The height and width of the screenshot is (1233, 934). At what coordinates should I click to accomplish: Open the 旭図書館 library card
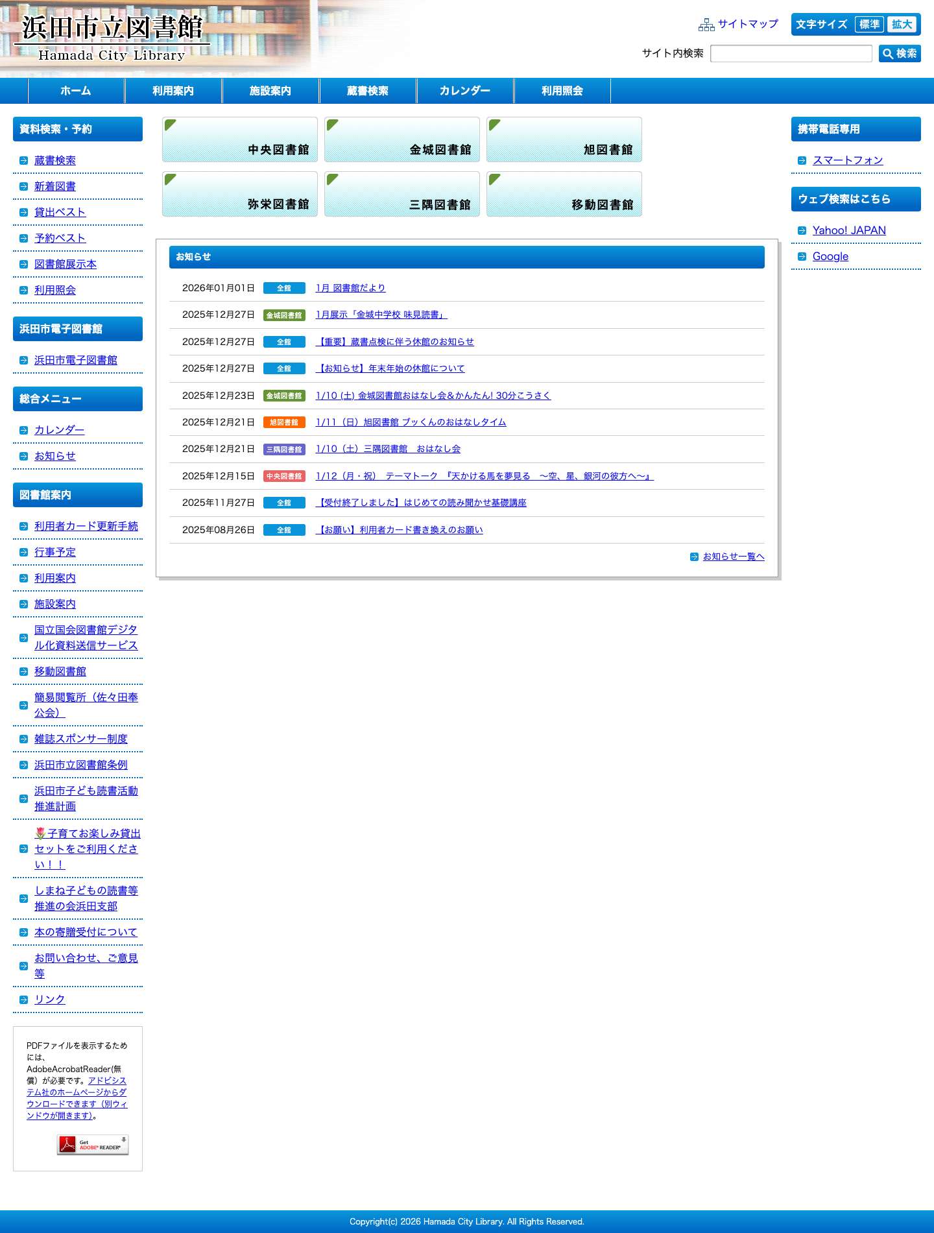pyautogui.click(x=564, y=139)
